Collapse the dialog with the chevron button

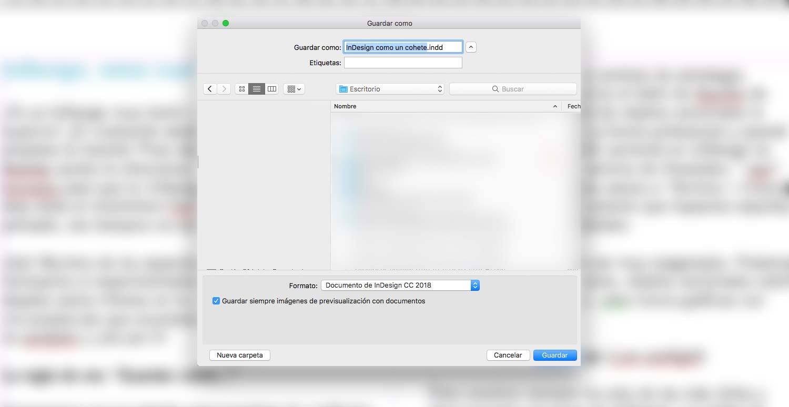471,47
